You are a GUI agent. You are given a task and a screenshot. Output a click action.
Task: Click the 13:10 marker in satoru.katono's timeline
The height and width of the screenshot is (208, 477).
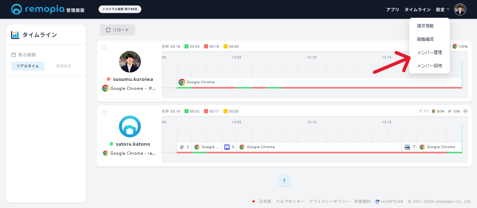pos(312,122)
